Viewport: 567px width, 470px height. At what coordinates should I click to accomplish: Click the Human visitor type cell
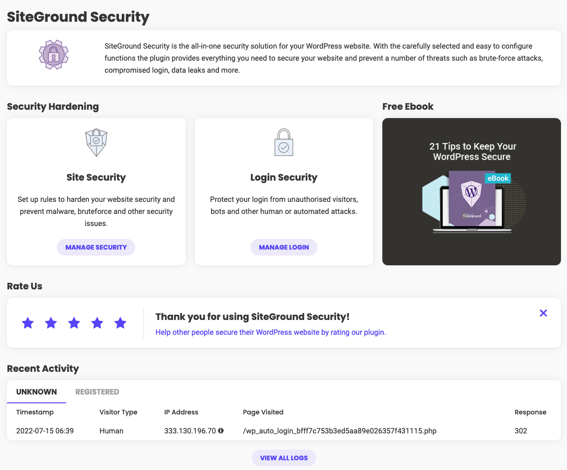pos(112,431)
